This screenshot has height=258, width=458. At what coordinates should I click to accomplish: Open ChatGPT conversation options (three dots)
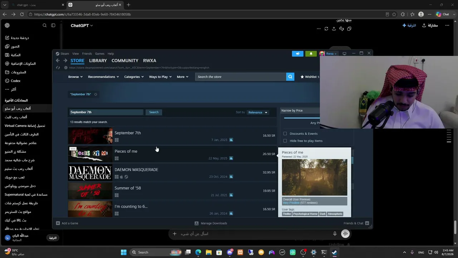447,25
